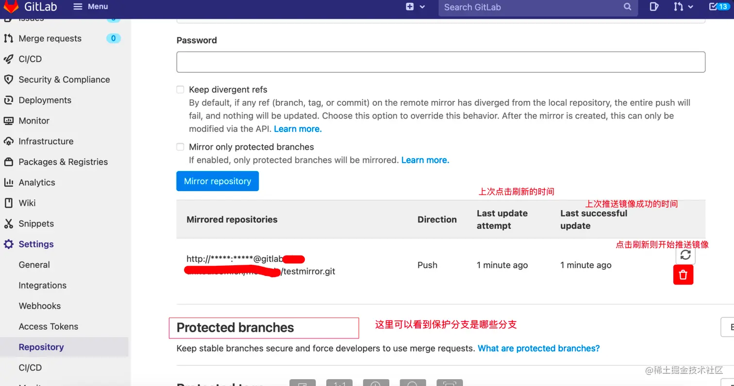Open Infrastructure in sidebar

point(46,142)
